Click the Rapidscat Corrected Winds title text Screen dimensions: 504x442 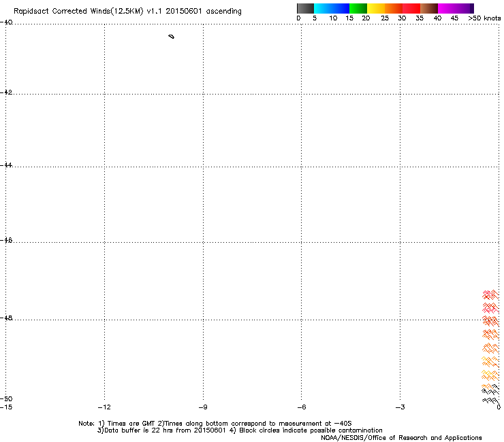coord(127,12)
